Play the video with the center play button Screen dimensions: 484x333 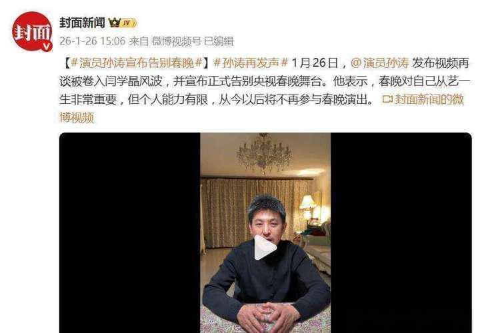(x=265, y=248)
